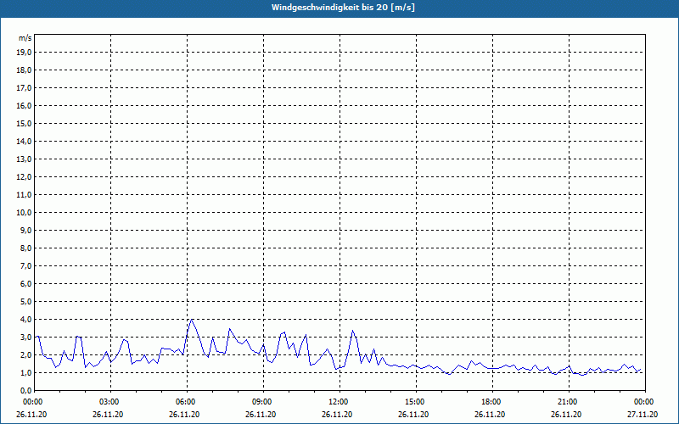Click the "4,0" y-axis value
The image size is (679, 424).
coord(25,320)
